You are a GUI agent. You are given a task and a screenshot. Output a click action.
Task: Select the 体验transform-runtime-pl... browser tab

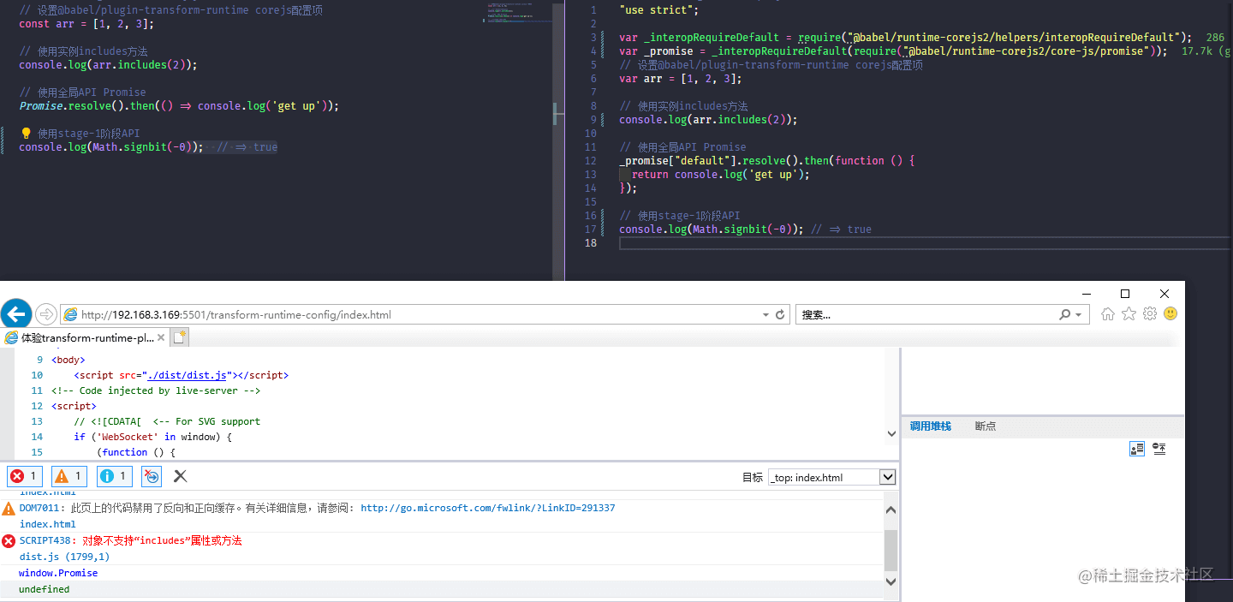(x=86, y=337)
